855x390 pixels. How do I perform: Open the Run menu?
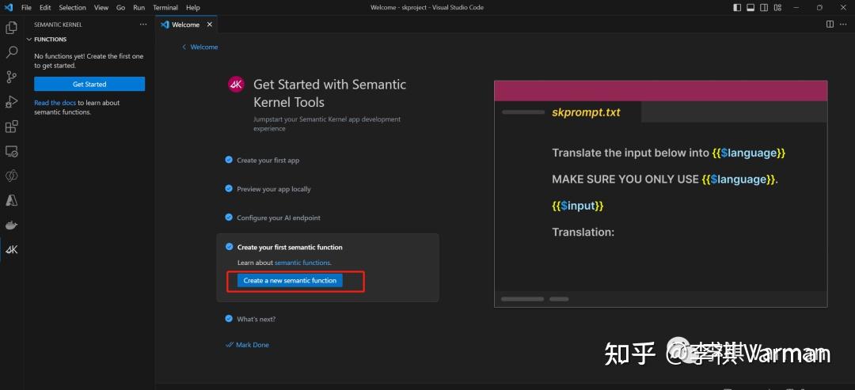coord(139,8)
